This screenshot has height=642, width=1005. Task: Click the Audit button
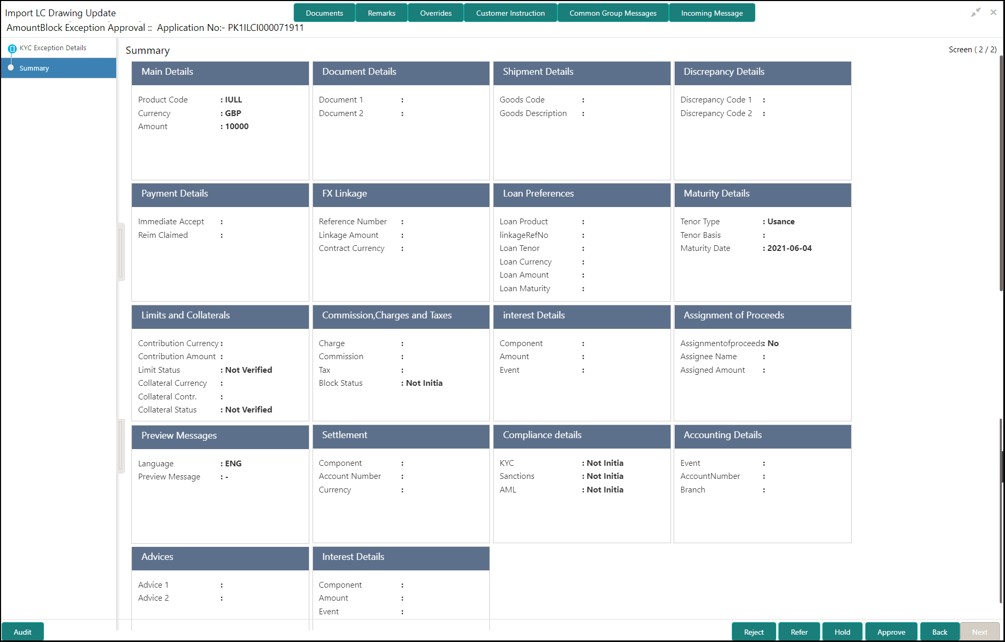(x=23, y=632)
